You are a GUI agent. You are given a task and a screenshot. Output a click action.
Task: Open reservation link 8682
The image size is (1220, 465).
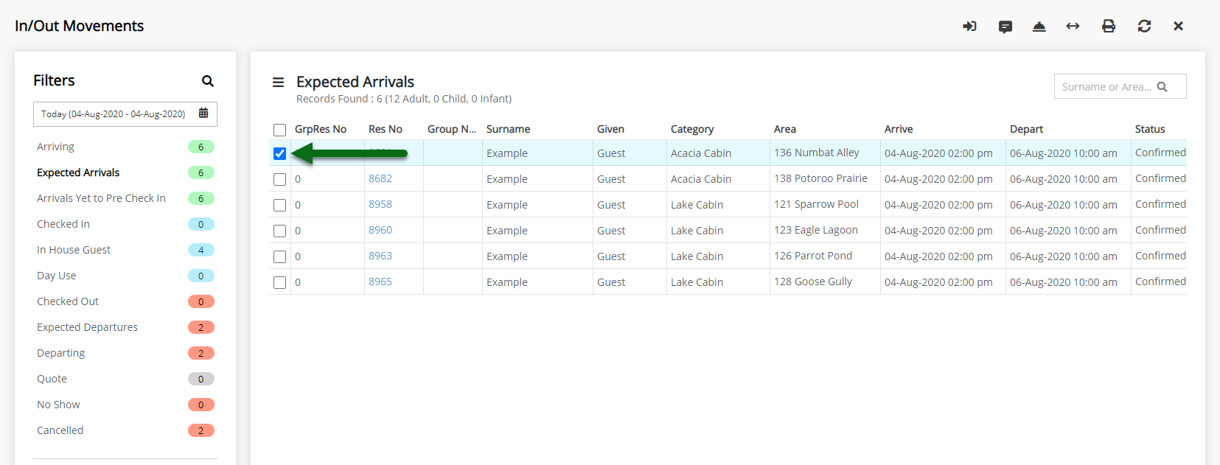click(x=380, y=178)
